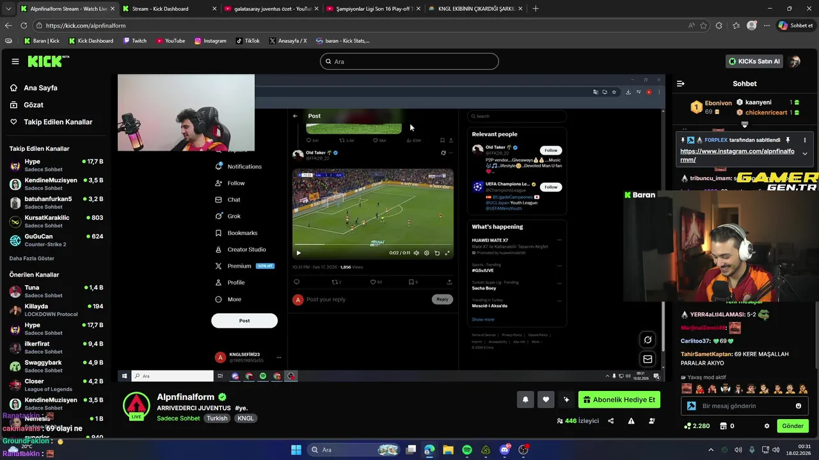The height and width of the screenshot is (460, 819).
Task: Open the recommended channel Swaggybark
Action: click(56, 366)
